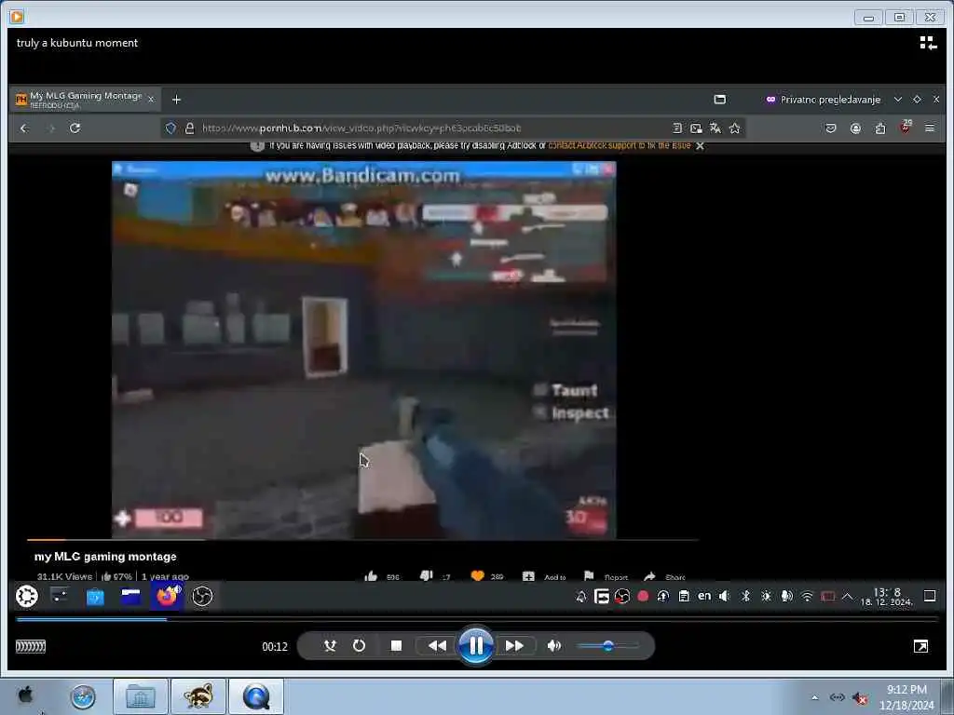This screenshot has width=954, height=715.
Task: Skip to the previous track
Action: 437,646
